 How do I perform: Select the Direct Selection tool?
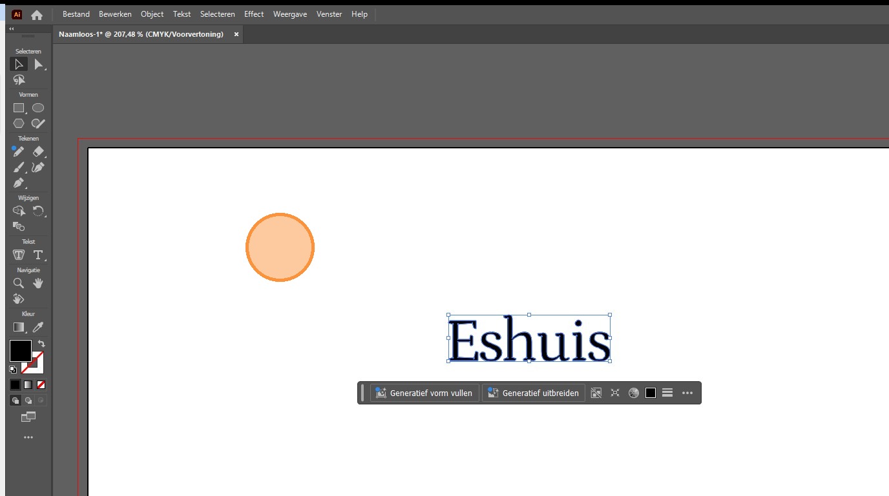pos(38,64)
